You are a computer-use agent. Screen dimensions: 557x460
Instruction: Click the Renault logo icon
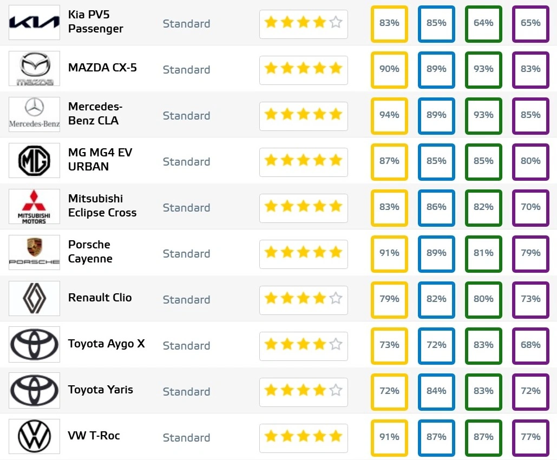(34, 299)
